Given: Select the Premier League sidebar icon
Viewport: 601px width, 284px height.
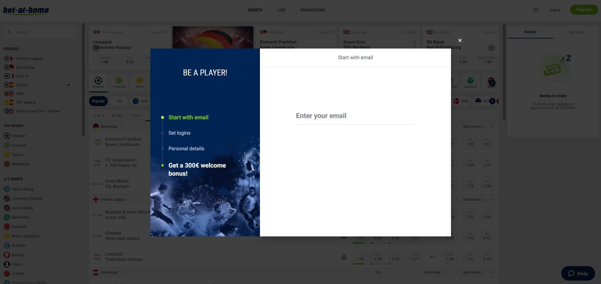Looking at the screenshot, I should click(x=8, y=58).
